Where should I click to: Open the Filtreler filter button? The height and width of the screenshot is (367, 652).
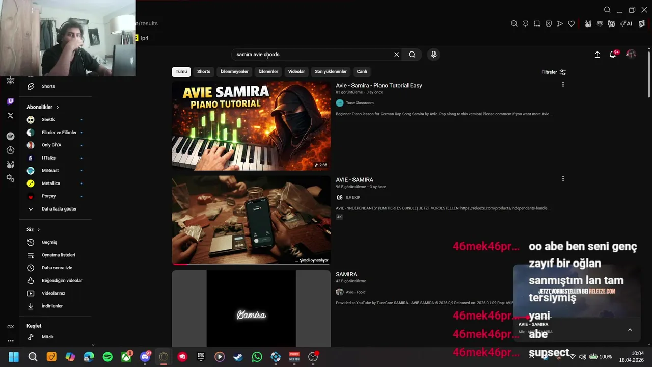554,72
